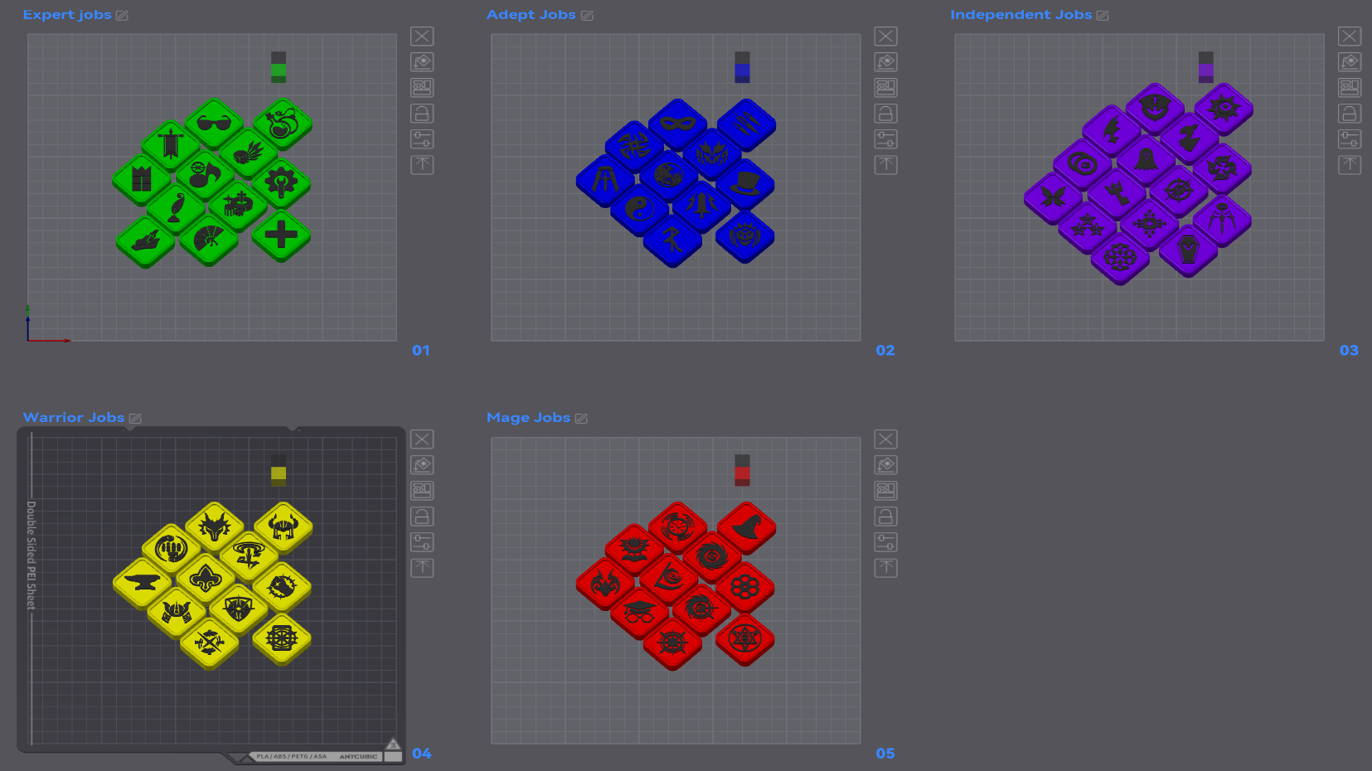Toggle lock on Expert jobs plate
The width and height of the screenshot is (1372, 771).
pos(422,113)
